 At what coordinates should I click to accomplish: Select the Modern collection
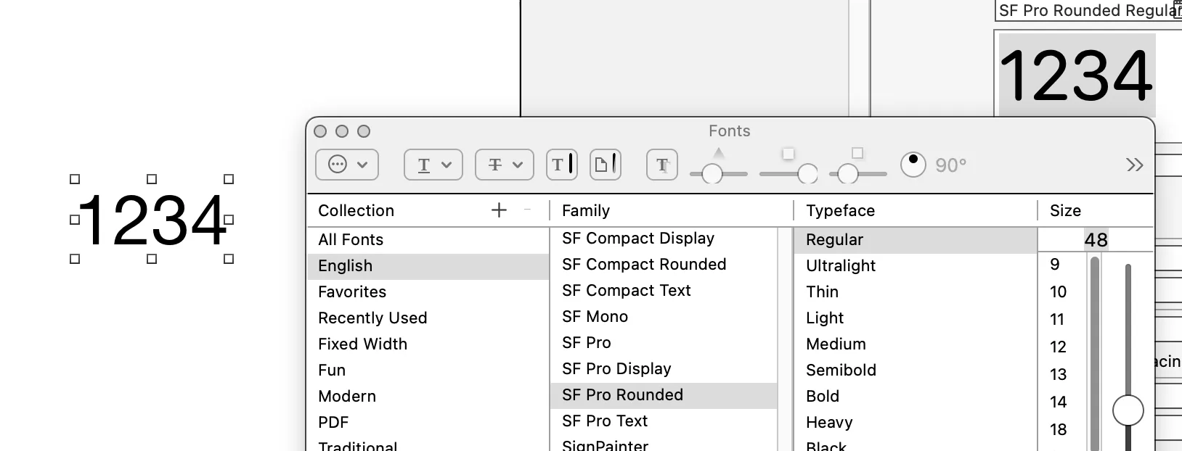tap(428, 396)
